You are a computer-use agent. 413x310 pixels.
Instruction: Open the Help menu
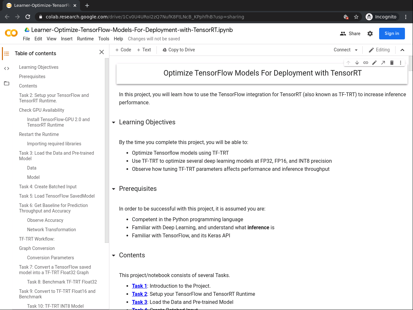(x=118, y=39)
